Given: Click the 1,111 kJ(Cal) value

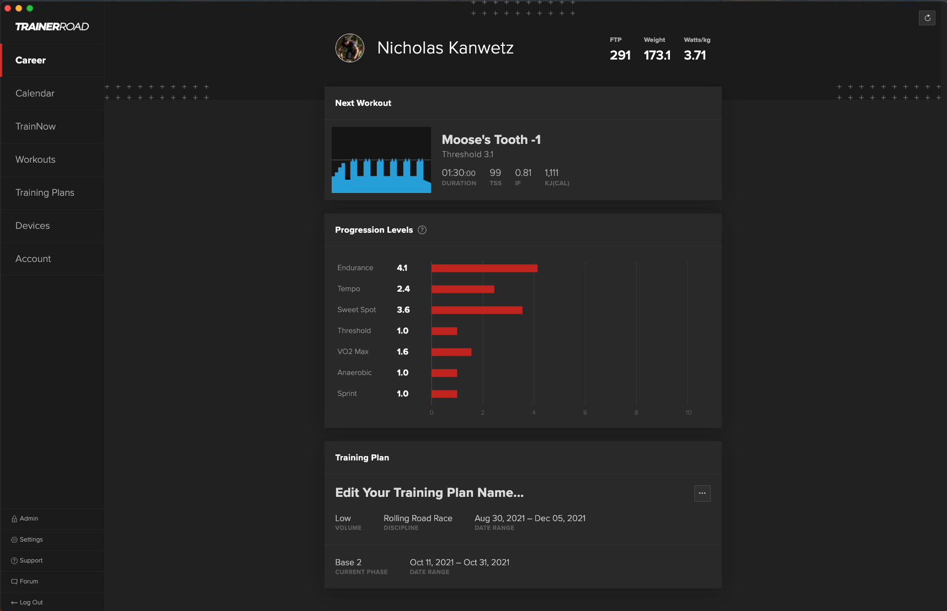Looking at the screenshot, I should (551, 173).
